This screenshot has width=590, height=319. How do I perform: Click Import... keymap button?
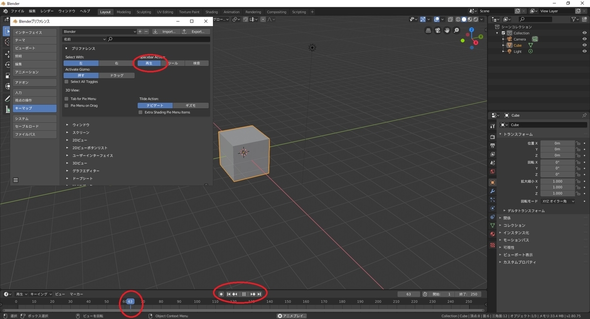165,31
